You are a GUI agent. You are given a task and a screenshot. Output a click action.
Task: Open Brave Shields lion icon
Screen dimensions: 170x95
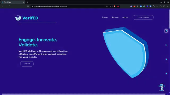click(x=114, y=6)
